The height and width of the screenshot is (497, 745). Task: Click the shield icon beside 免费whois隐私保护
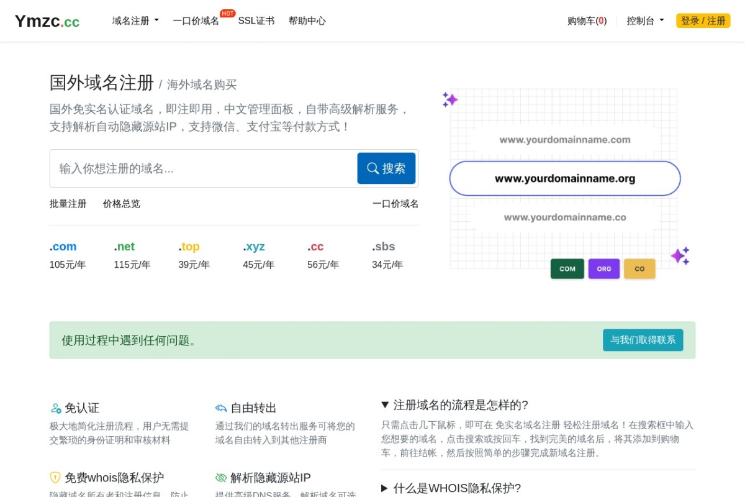55,478
